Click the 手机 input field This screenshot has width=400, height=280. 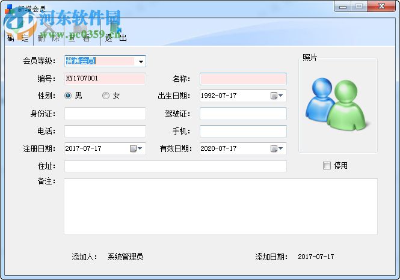243,131
